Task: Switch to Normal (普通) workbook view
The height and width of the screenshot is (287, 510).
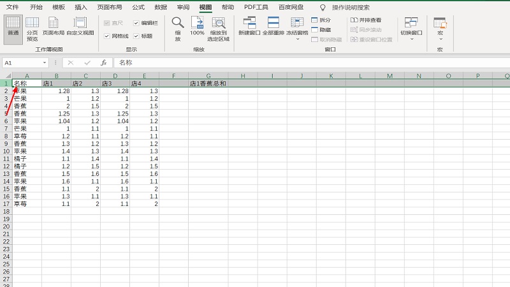Action: tap(13, 26)
